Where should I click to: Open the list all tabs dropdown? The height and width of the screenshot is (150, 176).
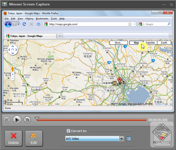pos(171,36)
